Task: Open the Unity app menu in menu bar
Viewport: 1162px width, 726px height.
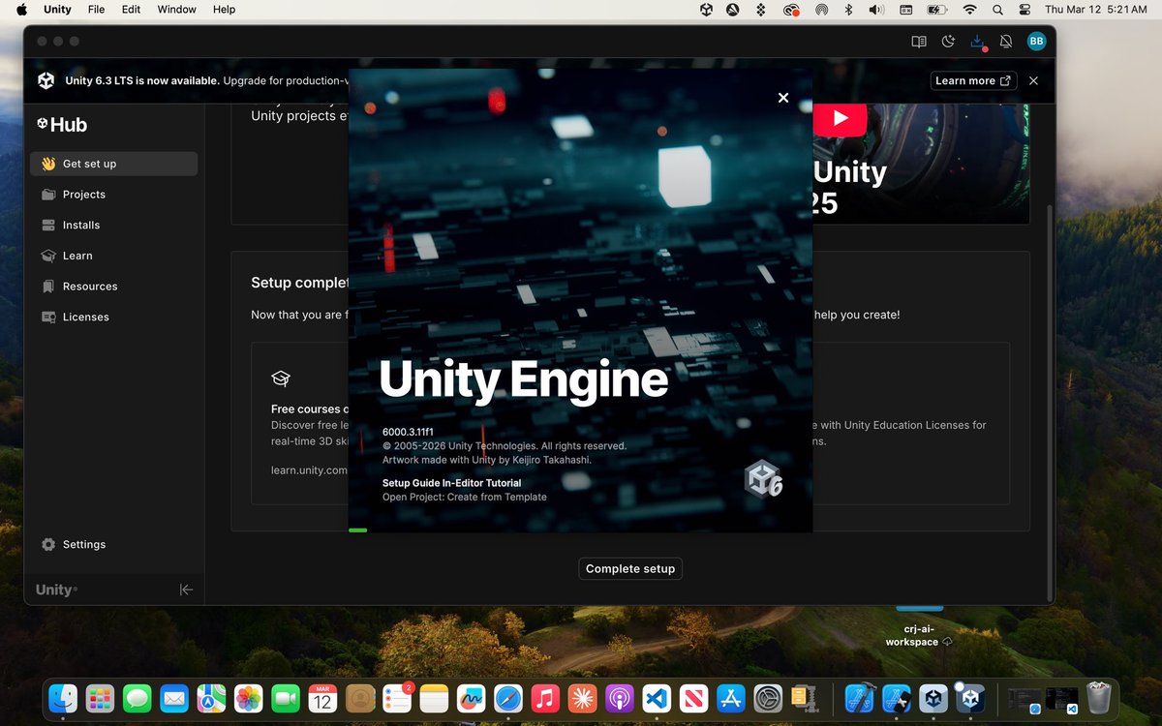Action: (x=57, y=10)
